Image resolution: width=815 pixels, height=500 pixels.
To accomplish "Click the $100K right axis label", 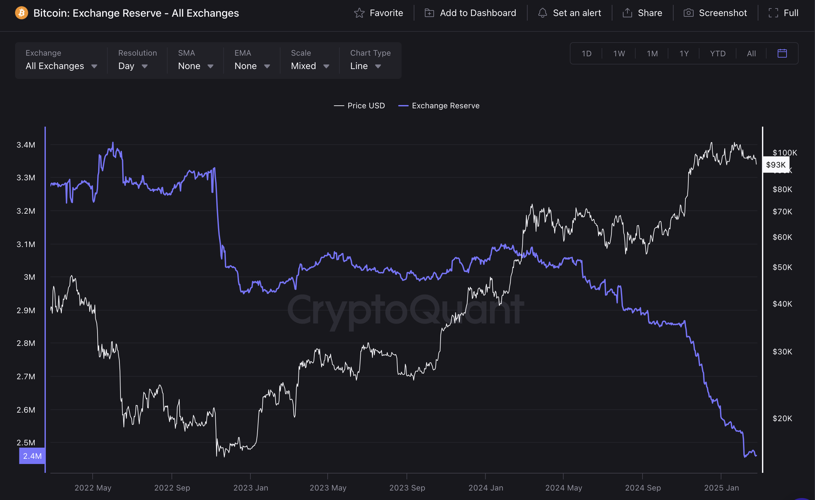I will click(x=785, y=153).
